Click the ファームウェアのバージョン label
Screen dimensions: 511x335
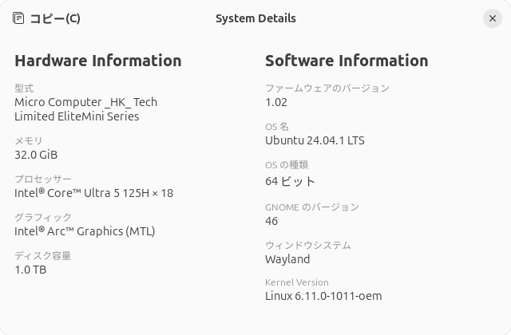[327, 88]
